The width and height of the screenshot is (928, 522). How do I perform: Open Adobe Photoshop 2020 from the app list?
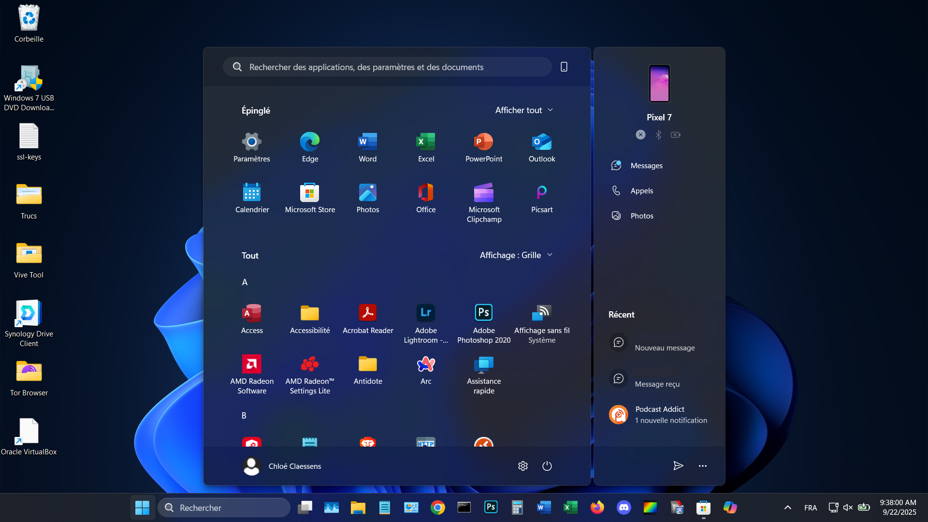click(x=483, y=319)
